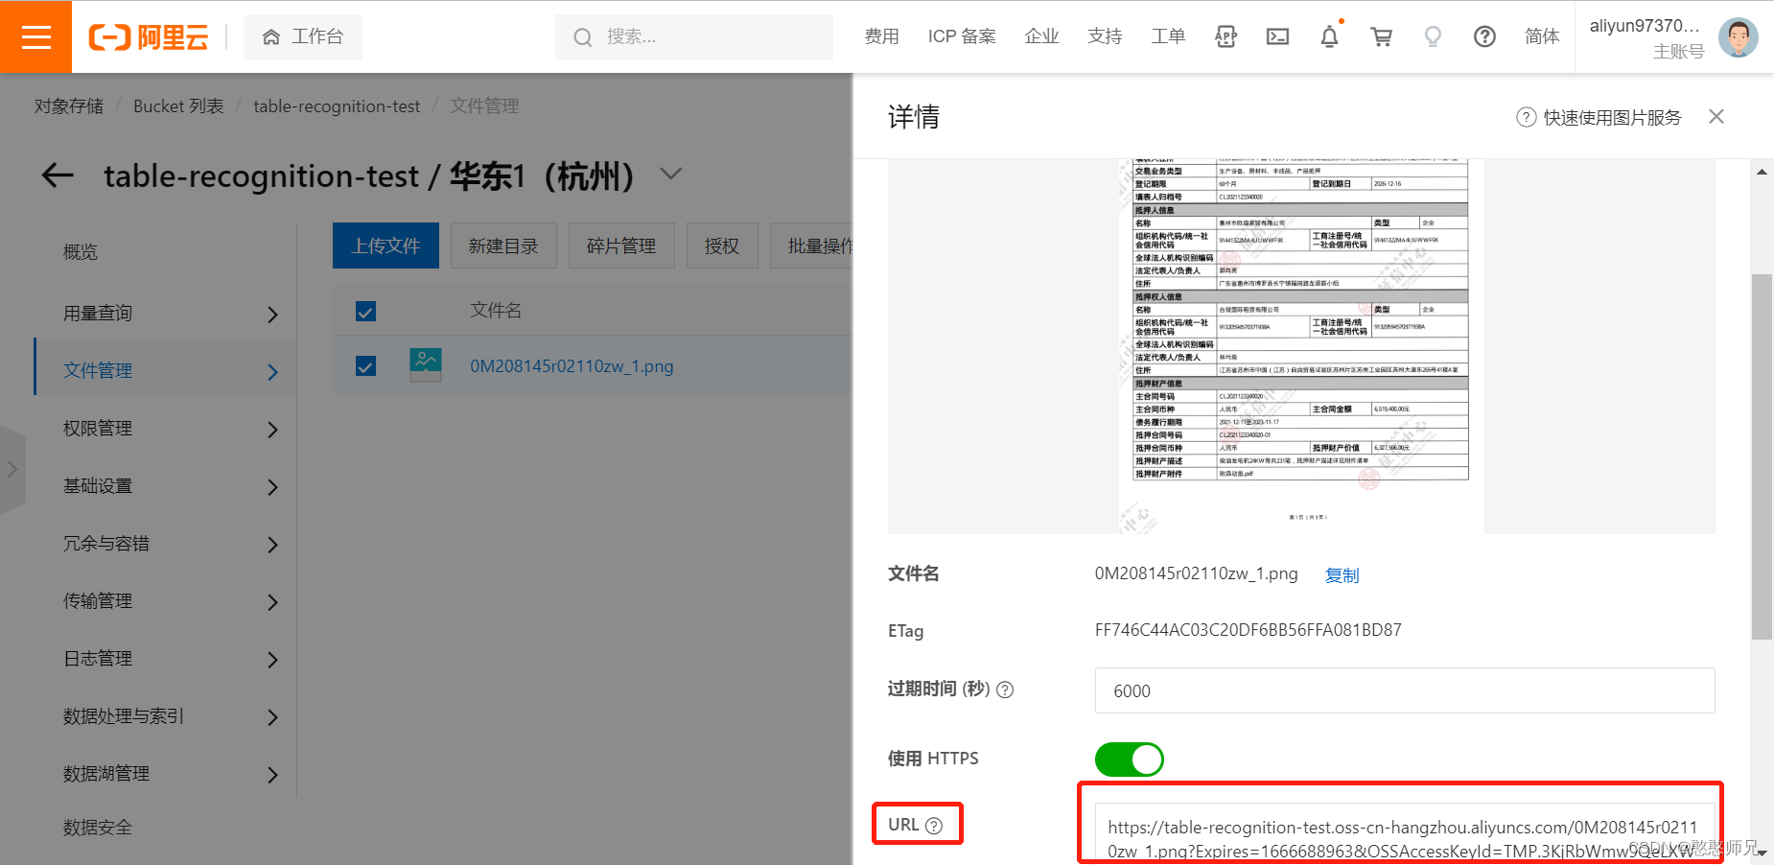
Task: Toggle the 使用 HTTPS switch
Action: (1129, 760)
